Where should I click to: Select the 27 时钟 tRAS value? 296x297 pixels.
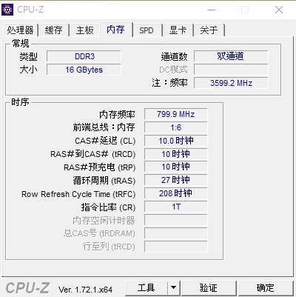pyautogui.click(x=176, y=180)
